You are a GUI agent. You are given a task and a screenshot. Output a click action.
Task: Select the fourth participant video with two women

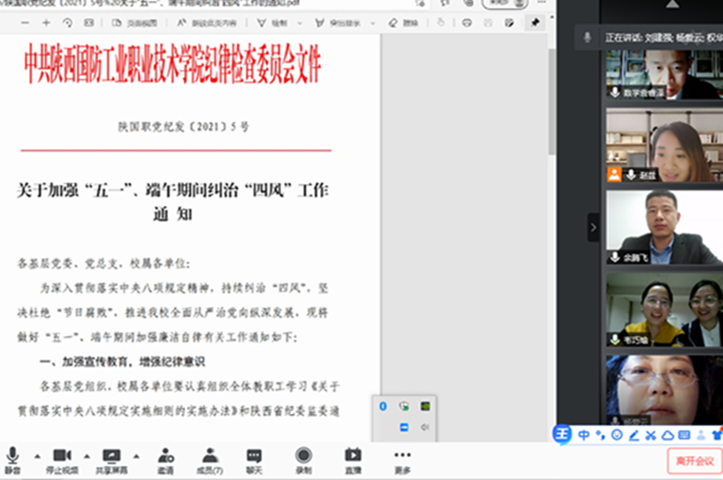tap(663, 310)
